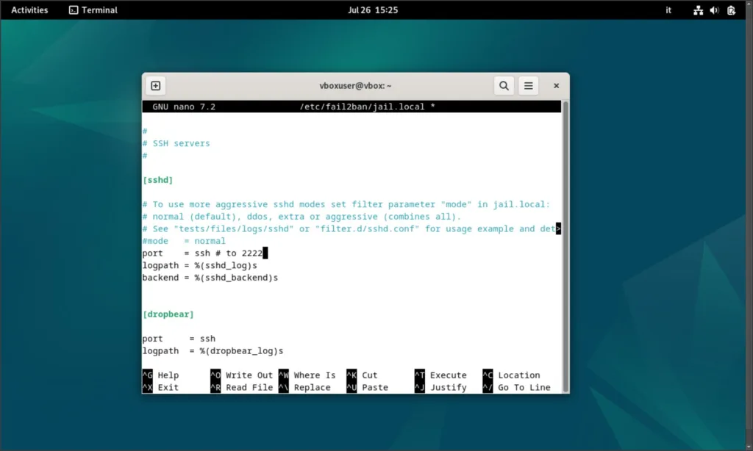The height and width of the screenshot is (451, 753).
Task: Click the GNU nano 7.2 title text
Action: point(184,107)
